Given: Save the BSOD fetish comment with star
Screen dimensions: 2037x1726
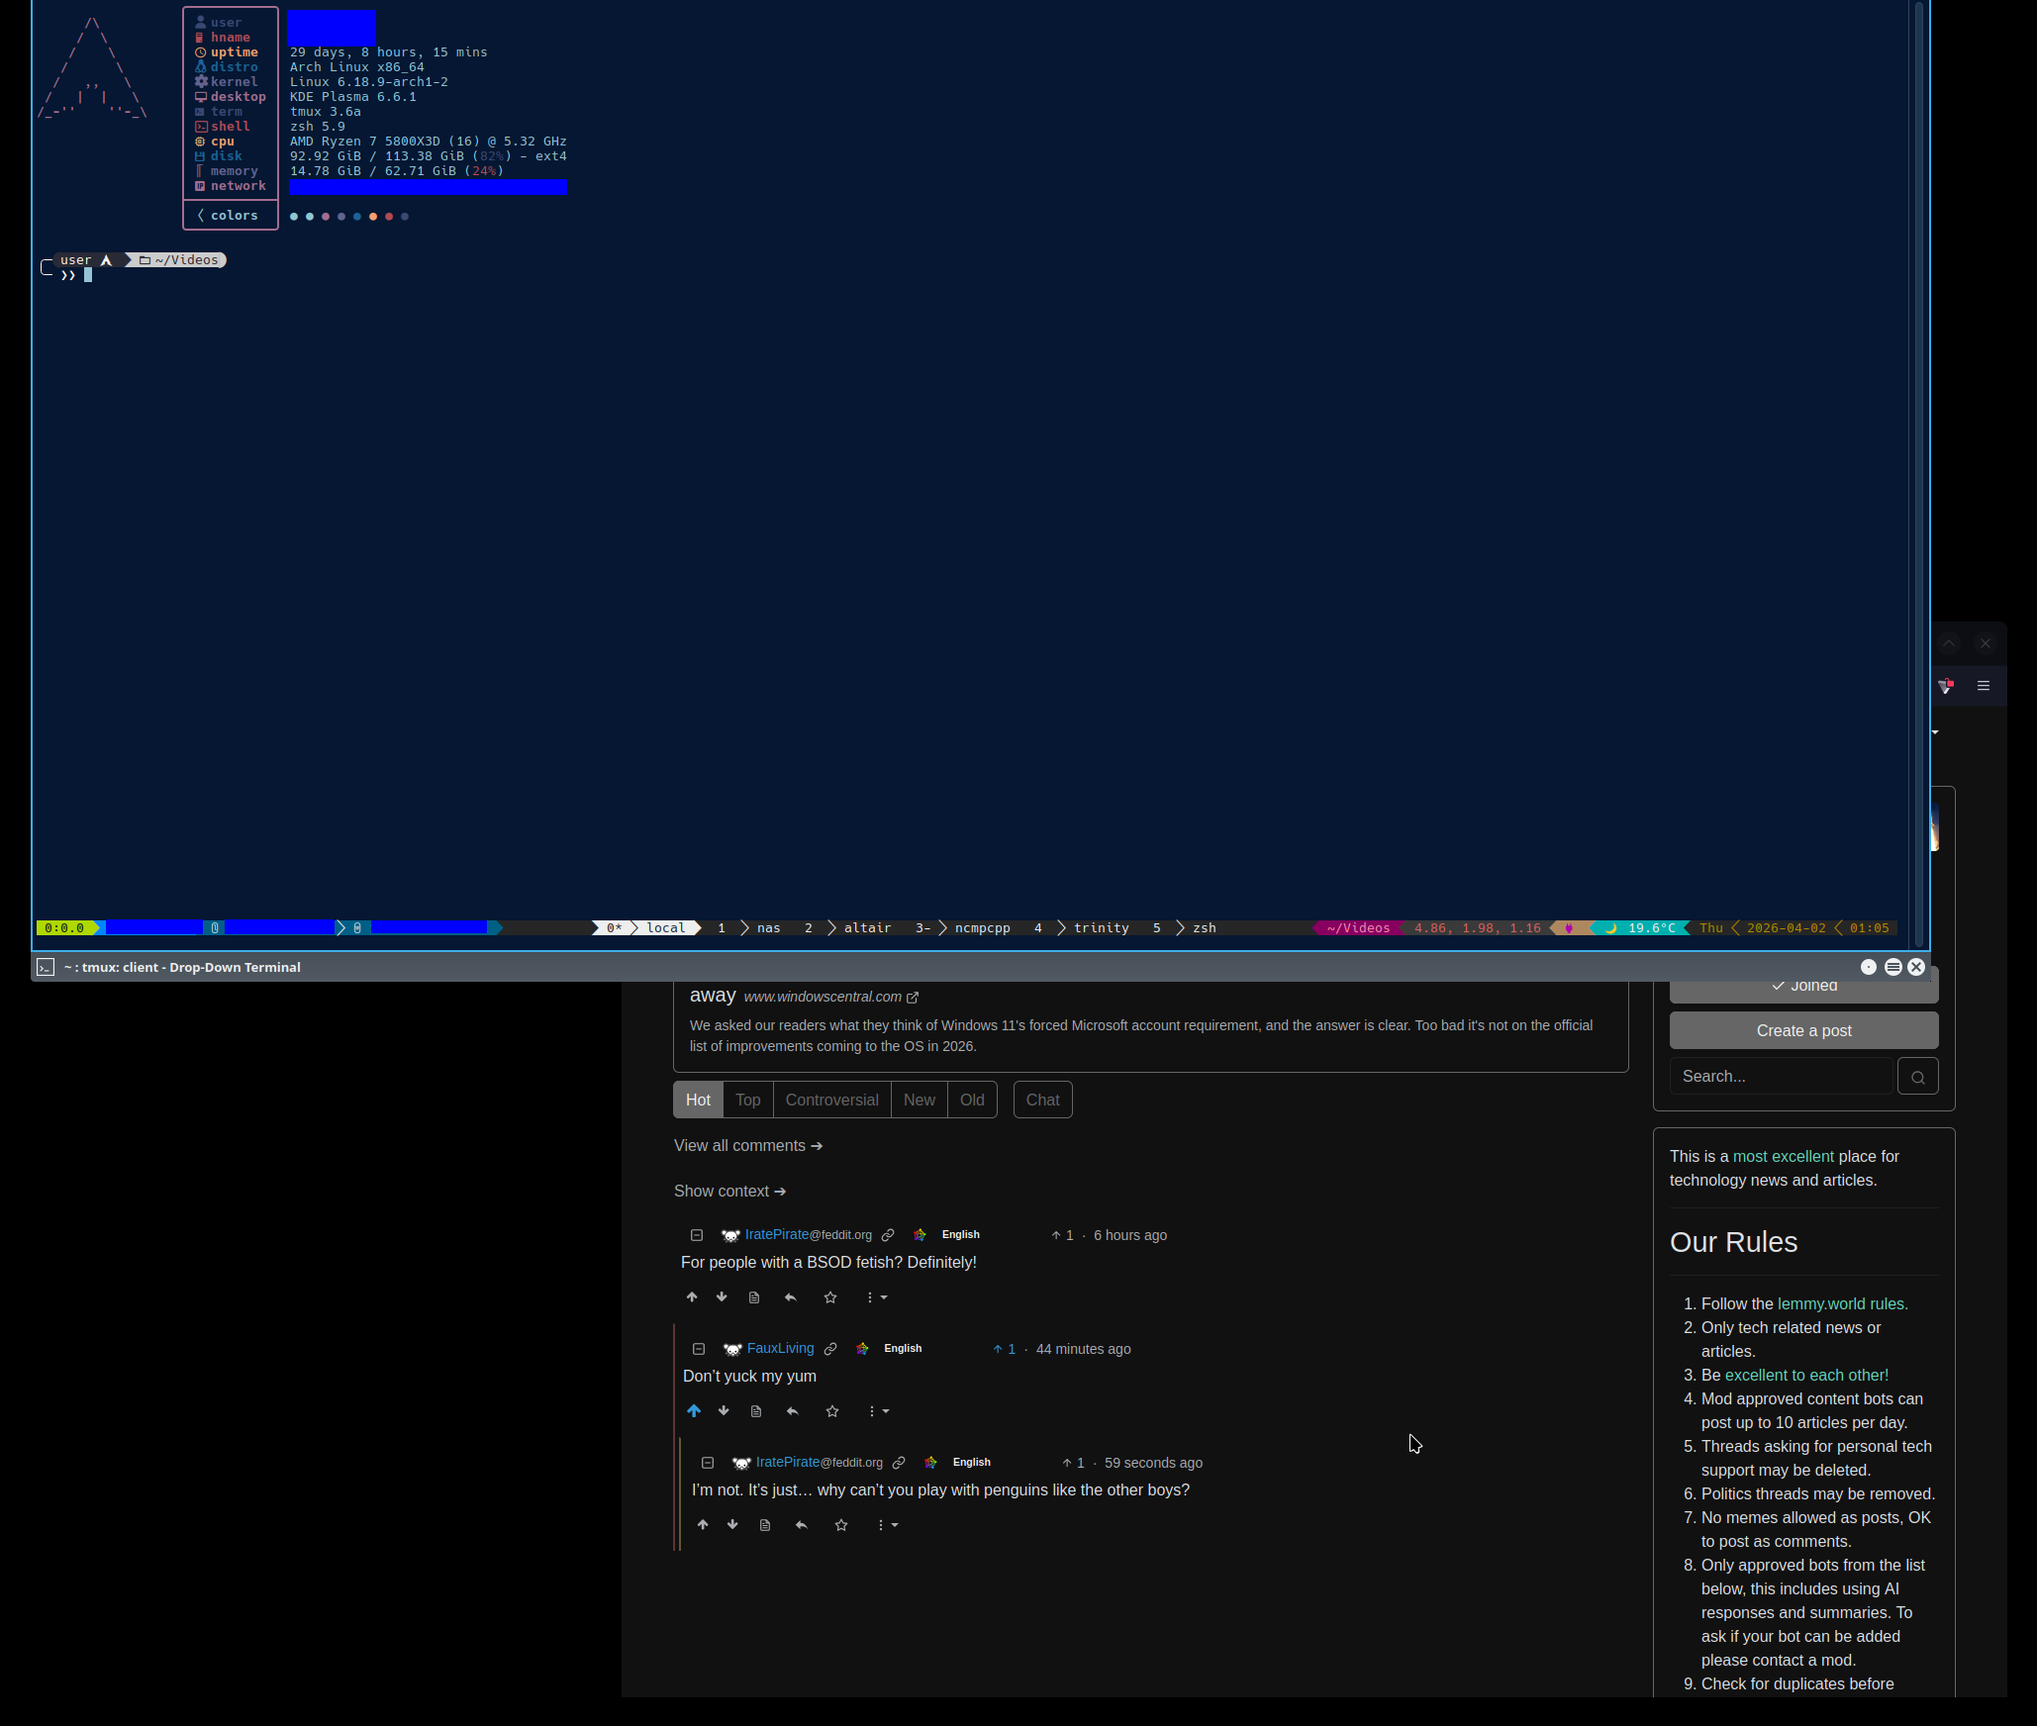Looking at the screenshot, I should pyautogui.click(x=830, y=1297).
